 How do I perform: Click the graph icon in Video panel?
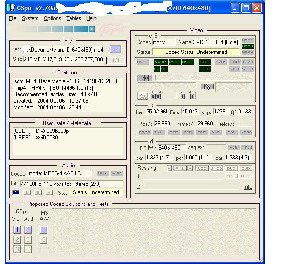pos(142,96)
